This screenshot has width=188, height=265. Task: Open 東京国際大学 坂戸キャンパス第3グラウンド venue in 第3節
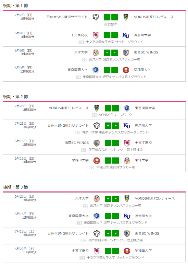pos(115,223)
